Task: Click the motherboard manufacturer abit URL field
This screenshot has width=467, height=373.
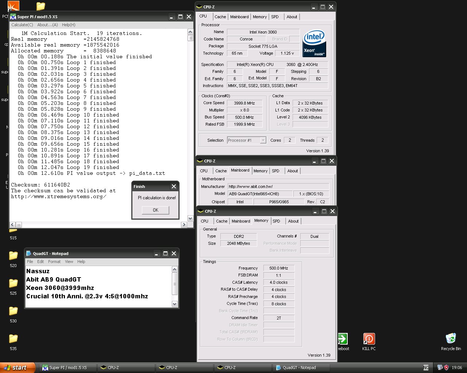Action: pos(278,186)
